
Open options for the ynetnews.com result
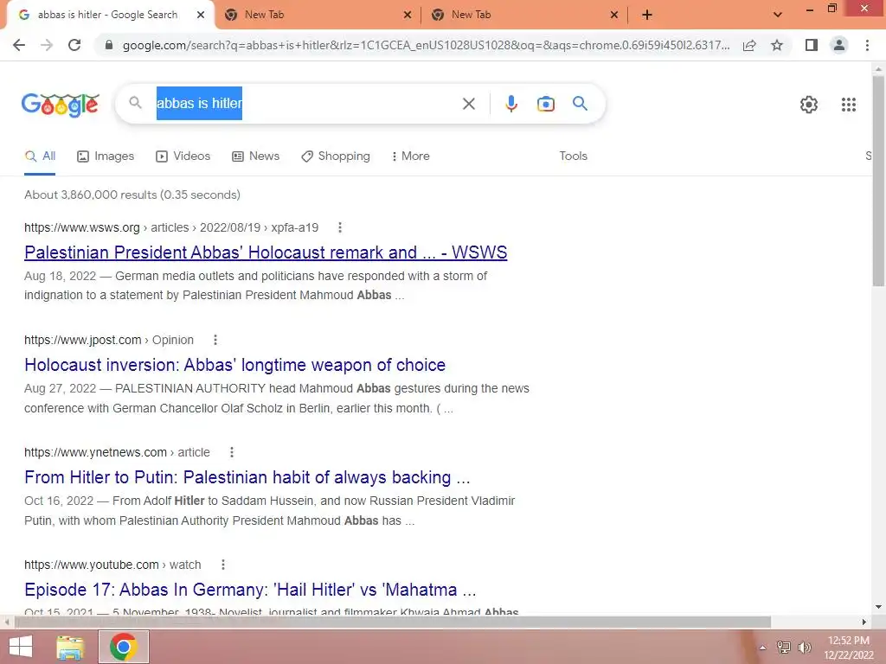232,452
